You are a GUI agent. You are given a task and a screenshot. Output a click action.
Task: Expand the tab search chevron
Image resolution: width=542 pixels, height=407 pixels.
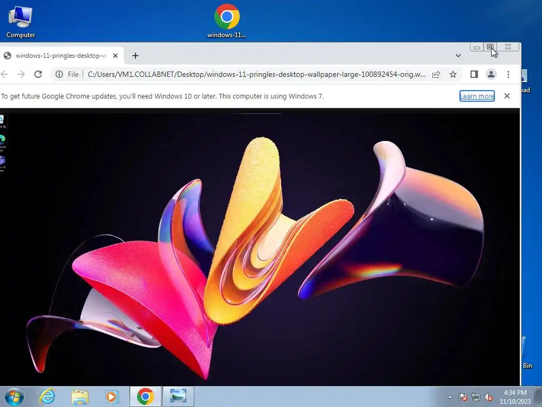[458, 55]
